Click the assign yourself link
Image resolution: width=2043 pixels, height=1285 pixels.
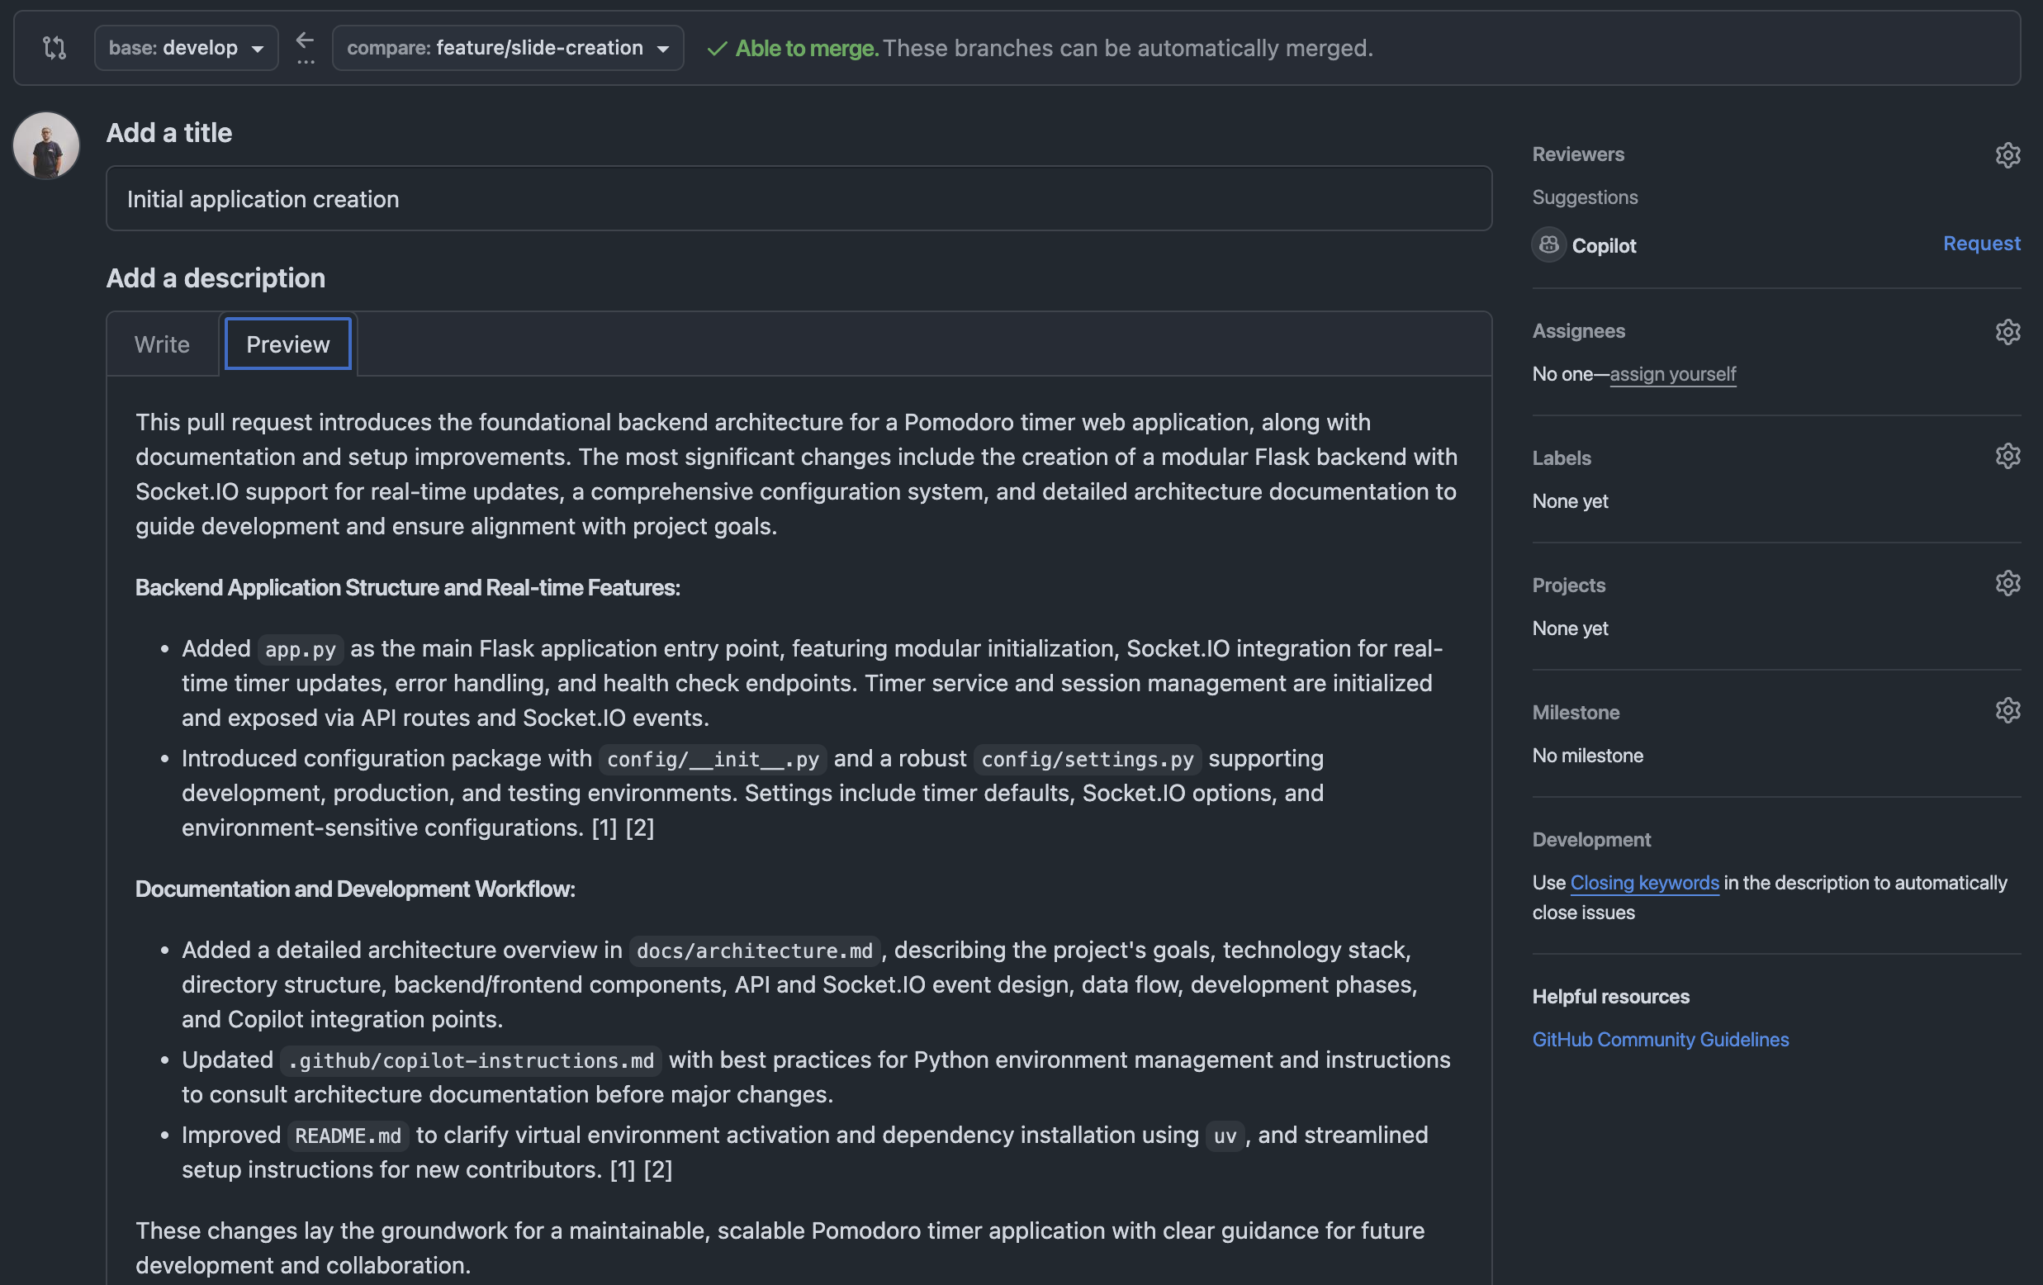click(1672, 374)
